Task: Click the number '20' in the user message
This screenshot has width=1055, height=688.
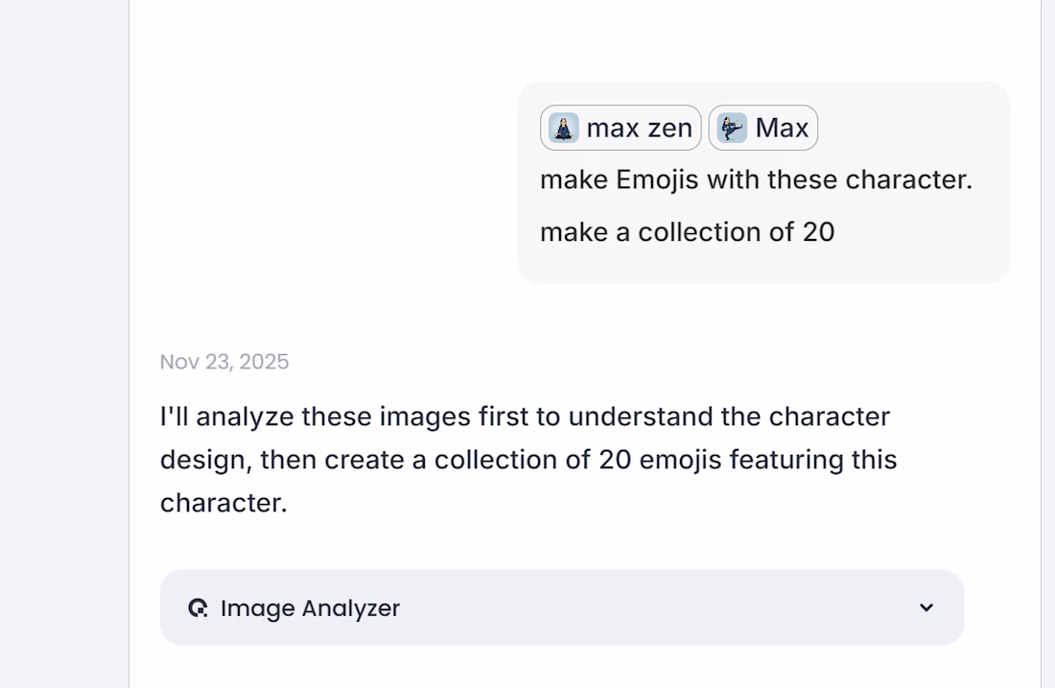Action: click(x=818, y=231)
